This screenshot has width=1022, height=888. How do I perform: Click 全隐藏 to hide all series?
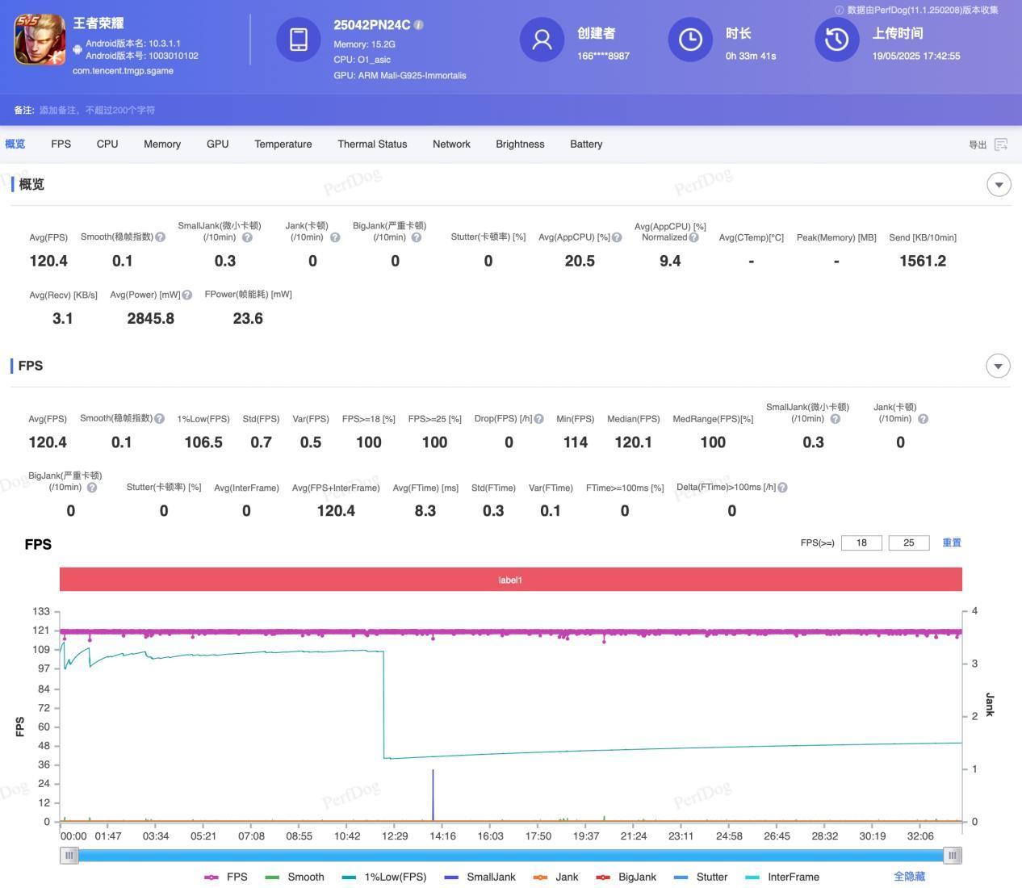click(909, 877)
